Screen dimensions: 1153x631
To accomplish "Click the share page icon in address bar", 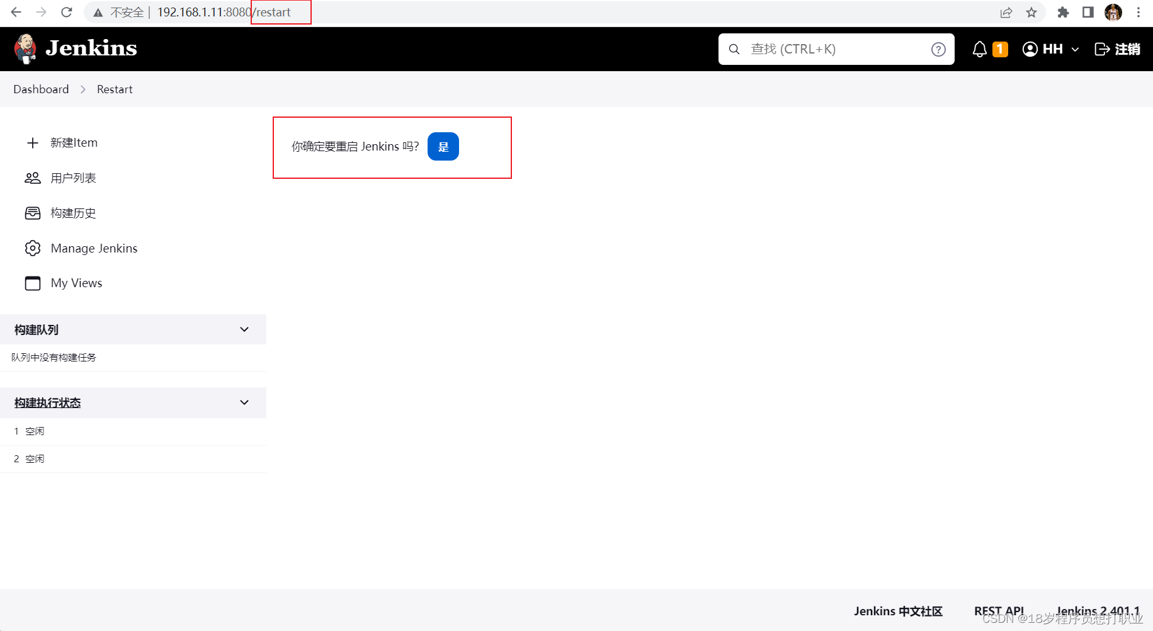I will [1006, 13].
